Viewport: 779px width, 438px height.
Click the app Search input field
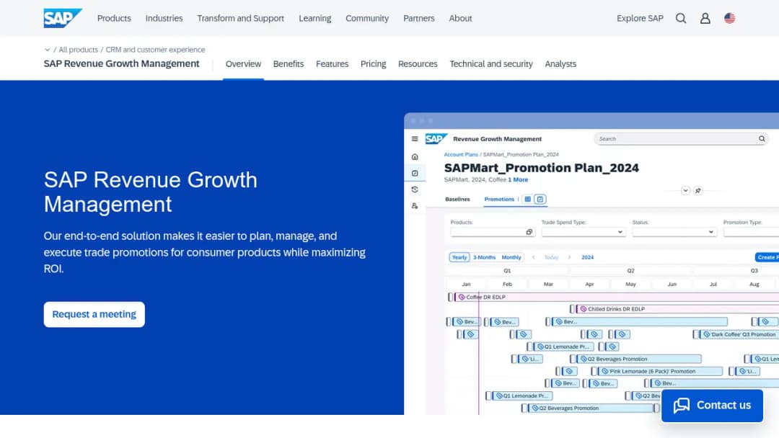pos(681,139)
